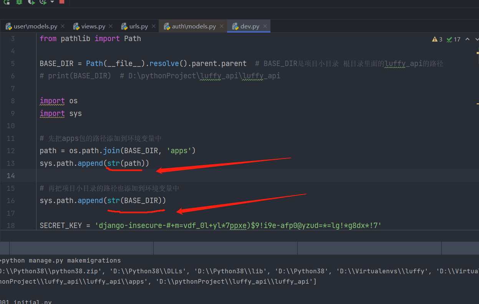Switch to the views.py tab
Viewport: 479px width, 304px height.
coord(93,26)
